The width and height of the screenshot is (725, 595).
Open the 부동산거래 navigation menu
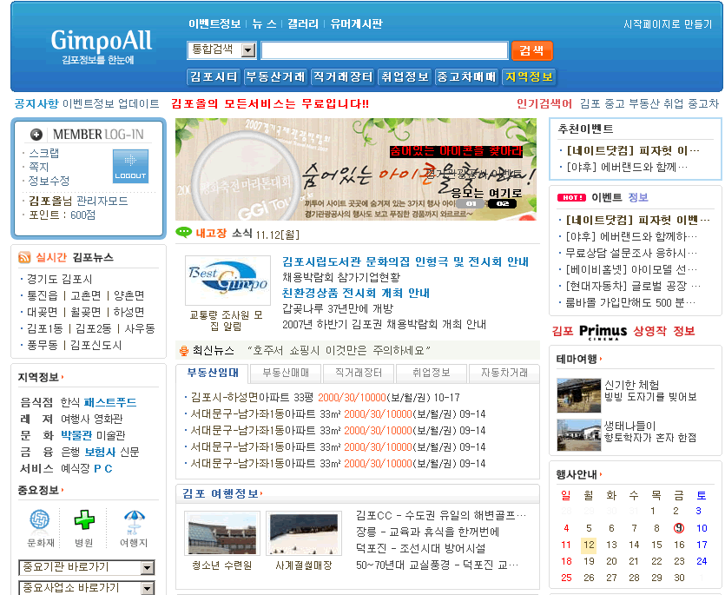275,76
